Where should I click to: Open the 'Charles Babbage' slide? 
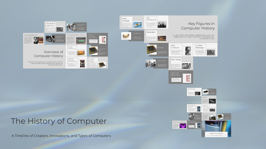(x=205, y=50)
